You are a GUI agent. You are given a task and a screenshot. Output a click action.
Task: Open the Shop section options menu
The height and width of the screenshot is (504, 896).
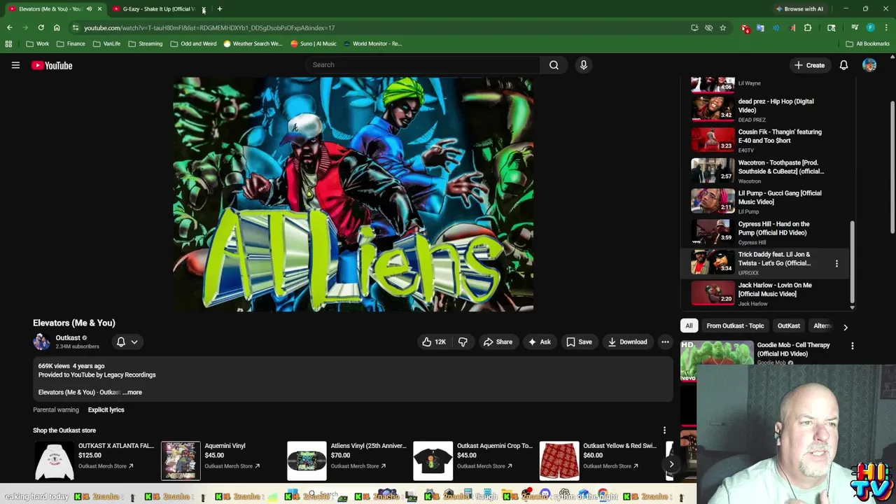pos(664,430)
